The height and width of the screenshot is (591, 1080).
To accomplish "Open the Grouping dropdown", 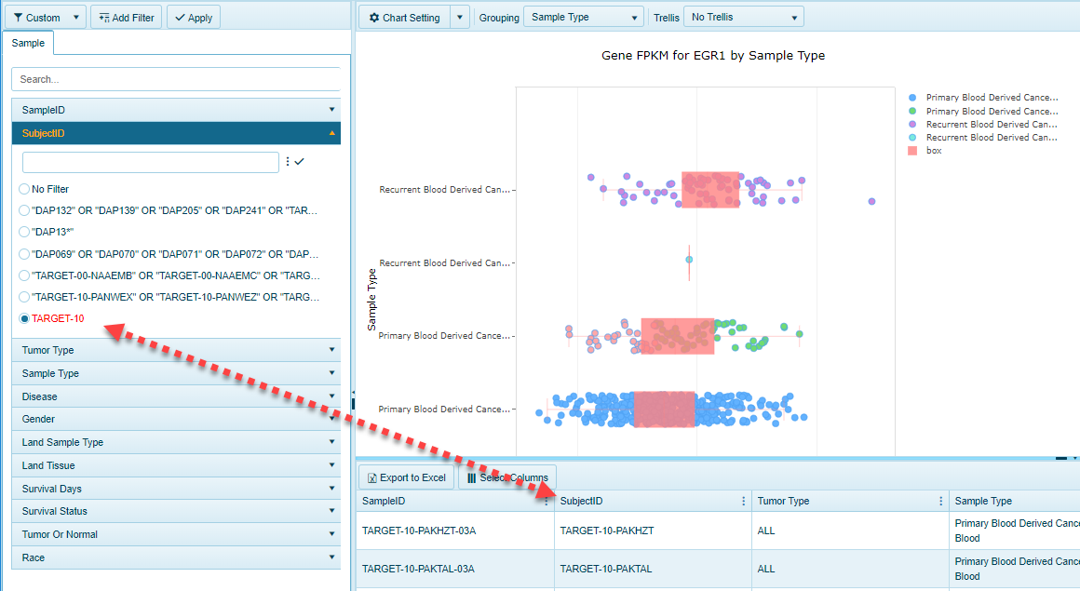I will pyautogui.click(x=583, y=18).
